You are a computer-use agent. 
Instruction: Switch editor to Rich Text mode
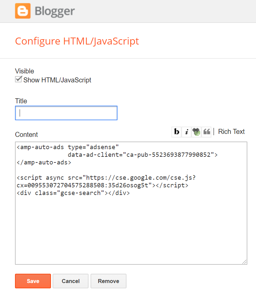(231, 132)
